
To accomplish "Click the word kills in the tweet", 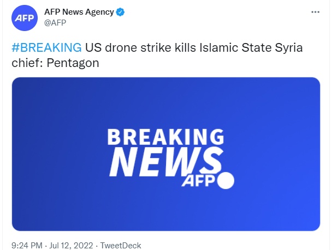I will point(175,47).
